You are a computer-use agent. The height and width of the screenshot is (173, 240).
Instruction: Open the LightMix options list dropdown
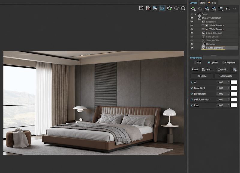tap(235, 70)
